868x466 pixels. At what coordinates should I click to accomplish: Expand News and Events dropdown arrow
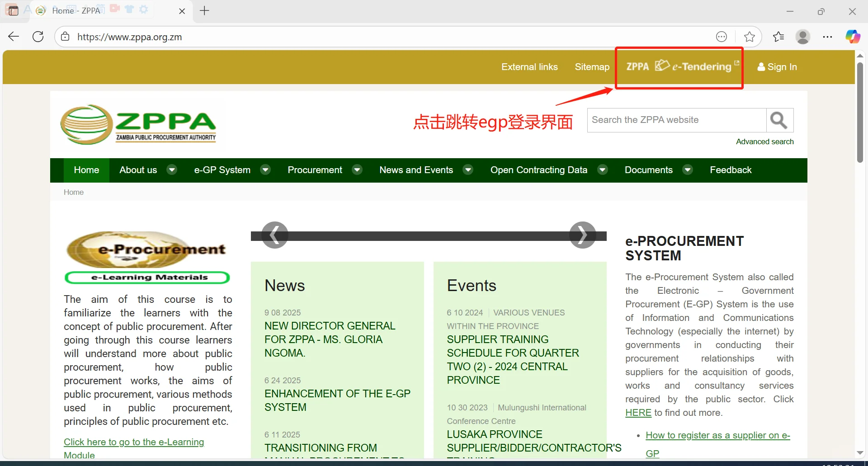[468, 170]
